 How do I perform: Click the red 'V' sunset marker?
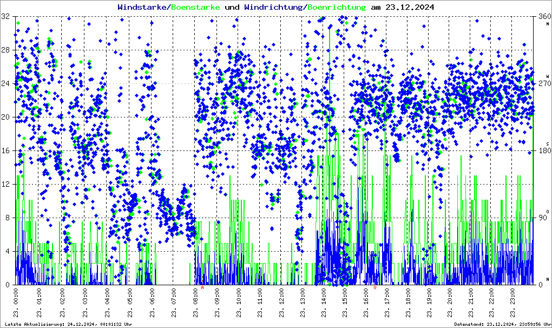pos(375,287)
